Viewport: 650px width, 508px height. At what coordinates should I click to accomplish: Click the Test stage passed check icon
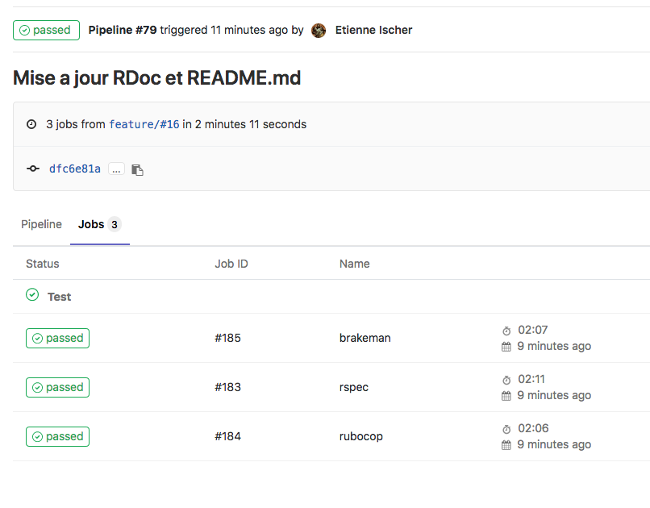point(32,295)
